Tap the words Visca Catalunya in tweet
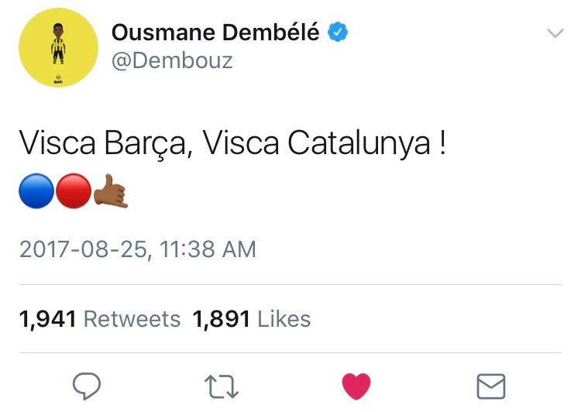This screenshot has width=581, height=412. click(x=317, y=143)
